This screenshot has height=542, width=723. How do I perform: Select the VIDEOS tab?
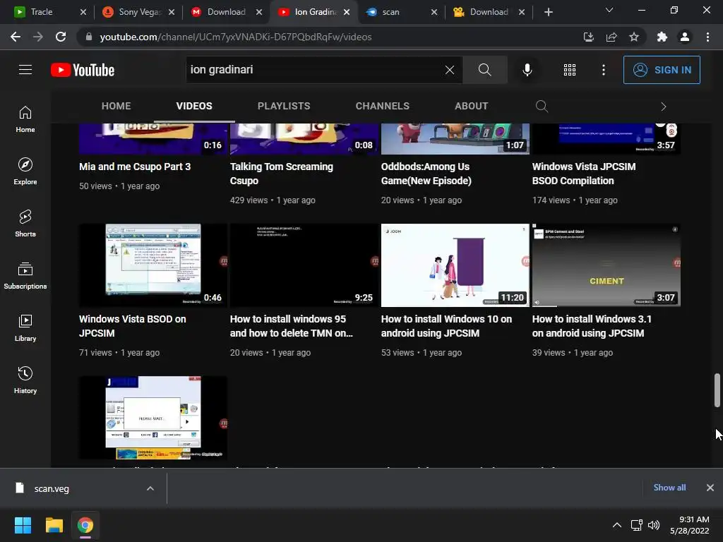coord(194,106)
